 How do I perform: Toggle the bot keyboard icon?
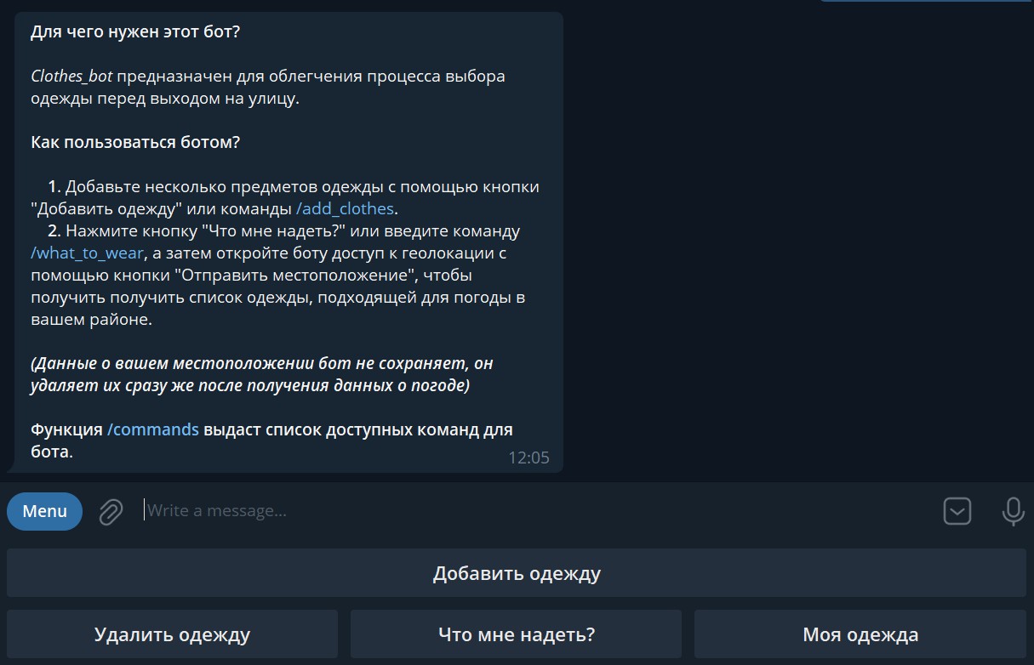[957, 511]
